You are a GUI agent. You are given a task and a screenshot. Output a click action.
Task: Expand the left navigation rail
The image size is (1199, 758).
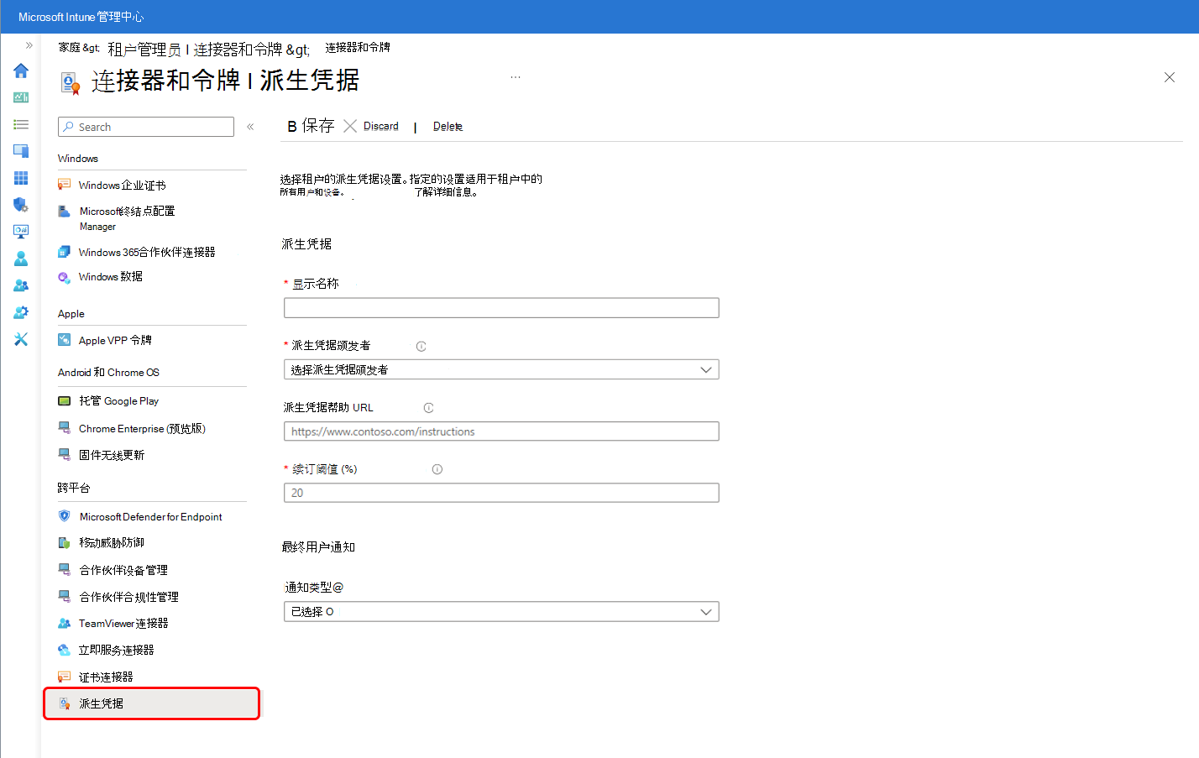pos(29,45)
